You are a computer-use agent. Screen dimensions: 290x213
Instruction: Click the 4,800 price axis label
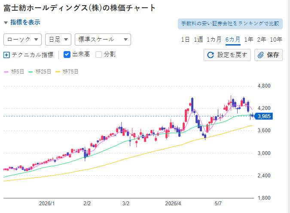(264, 86)
